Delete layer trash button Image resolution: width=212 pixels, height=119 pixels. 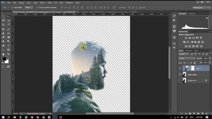click(206, 114)
